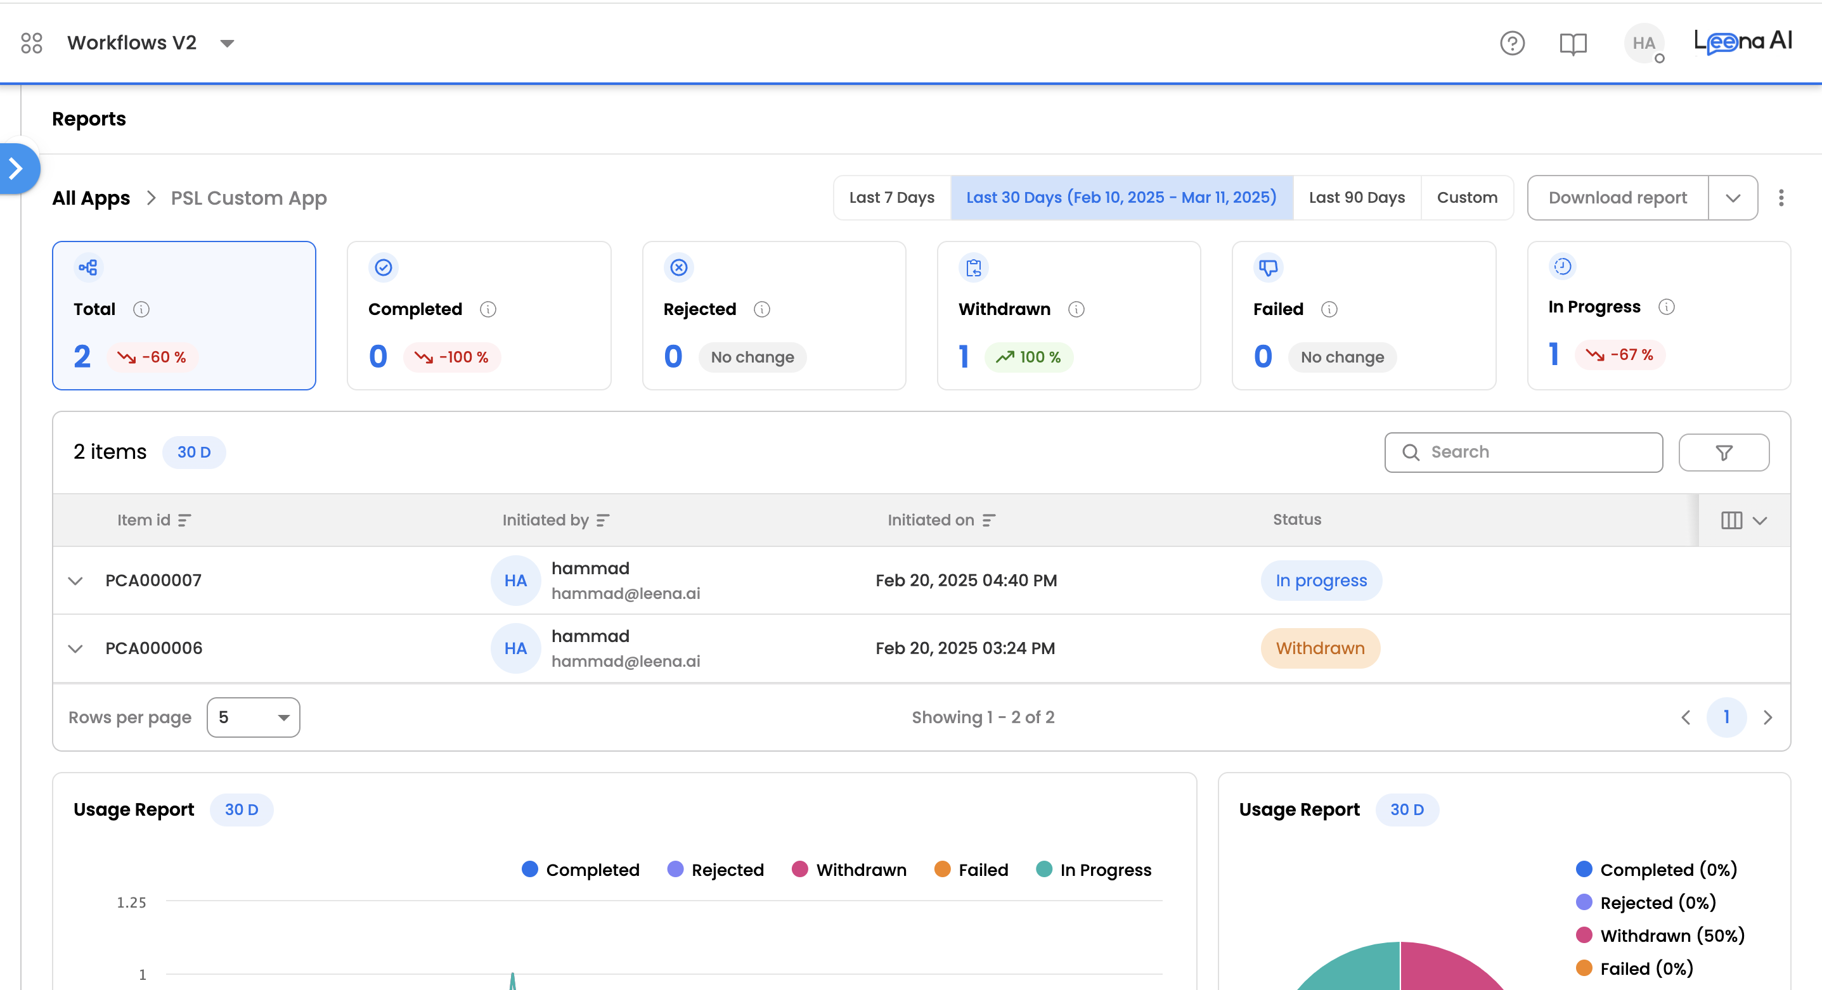The width and height of the screenshot is (1822, 990).
Task: Go to All Apps breadcrumb link
Action: (91, 198)
